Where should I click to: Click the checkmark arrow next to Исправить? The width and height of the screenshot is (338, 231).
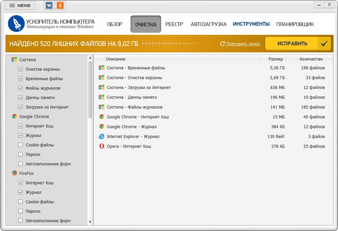(x=324, y=43)
